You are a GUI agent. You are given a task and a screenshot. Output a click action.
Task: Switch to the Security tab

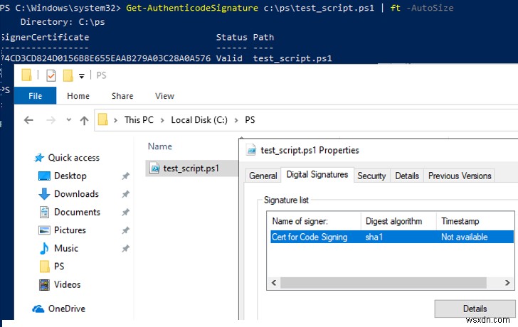click(371, 176)
